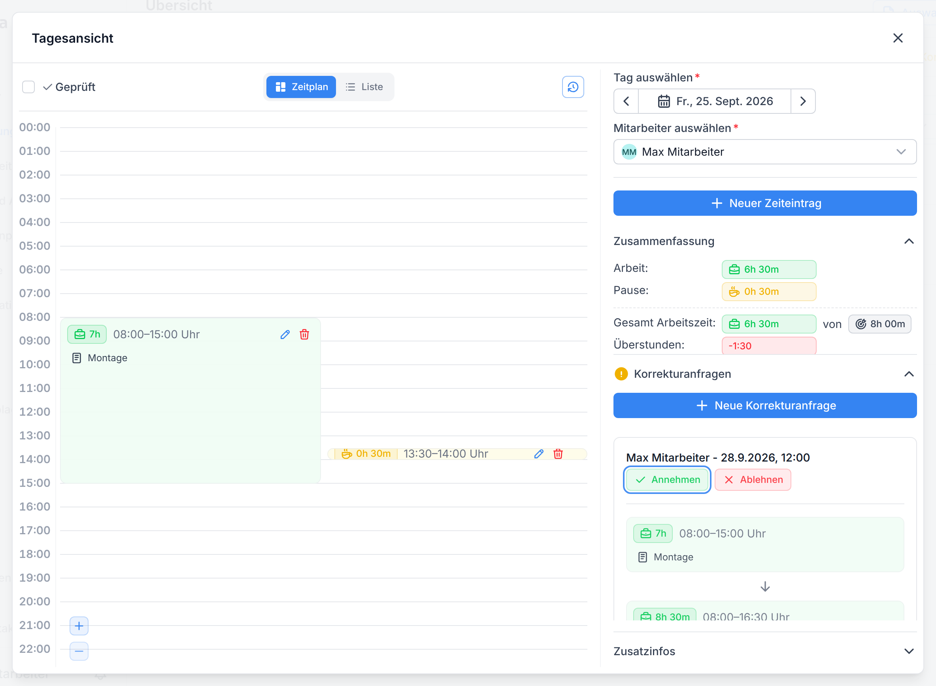Click the 8h 30m proposed entry in request
Image resolution: width=936 pixels, height=686 pixels.
(x=765, y=611)
